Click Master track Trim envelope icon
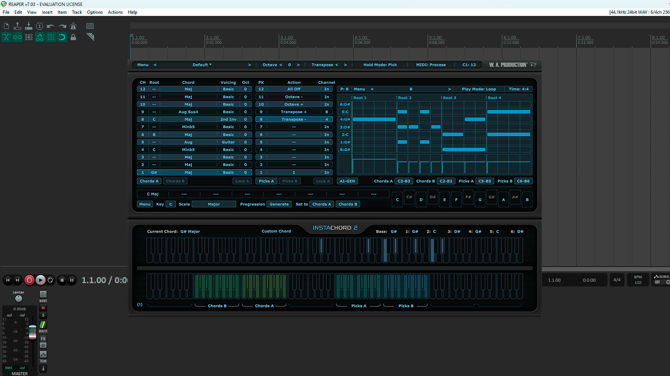 (x=43, y=354)
